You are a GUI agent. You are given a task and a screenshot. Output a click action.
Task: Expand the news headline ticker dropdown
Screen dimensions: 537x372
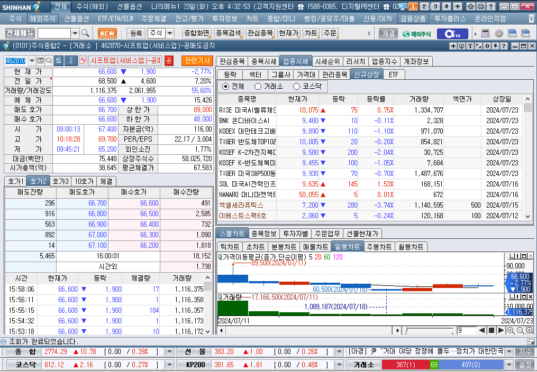509,351
